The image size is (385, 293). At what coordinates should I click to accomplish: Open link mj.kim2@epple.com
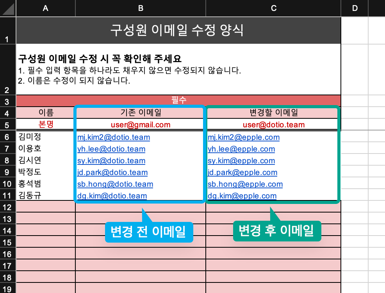[x=244, y=137]
